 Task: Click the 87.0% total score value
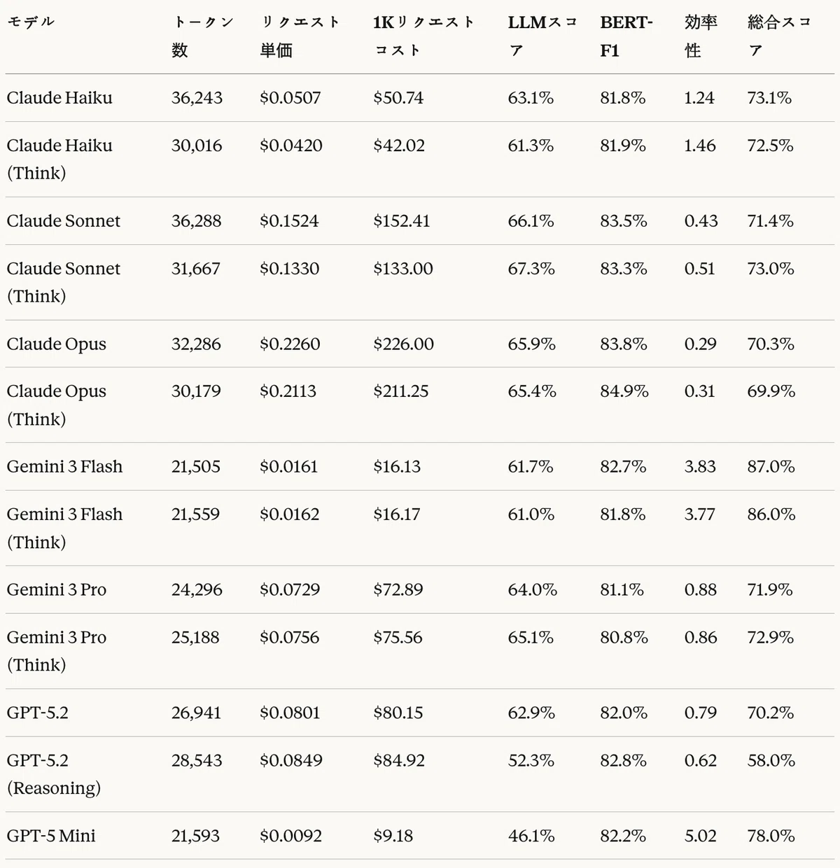[771, 467]
